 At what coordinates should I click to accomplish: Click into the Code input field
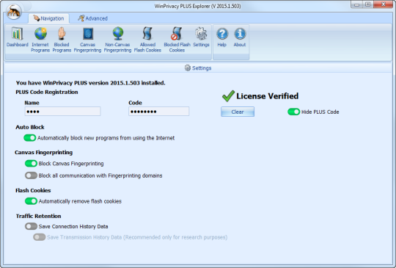pyautogui.click(x=159, y=112)
